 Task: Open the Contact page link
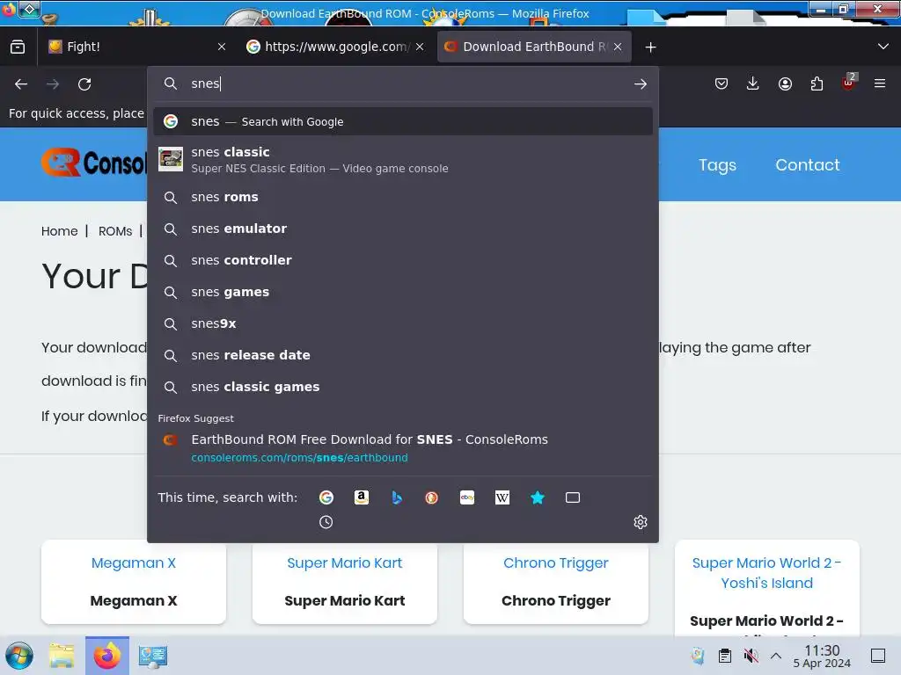[x=808, y=164]
